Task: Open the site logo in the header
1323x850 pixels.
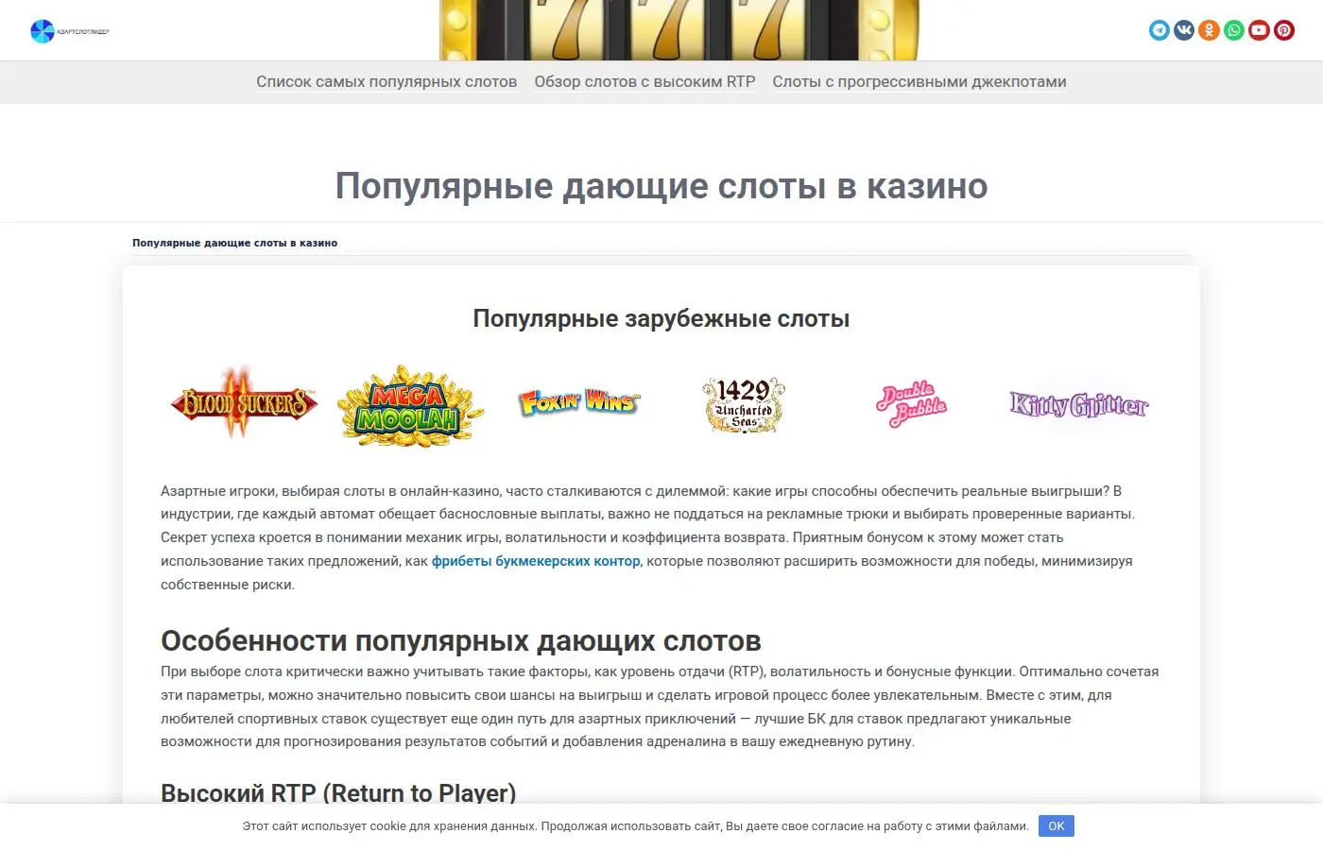Action: [x=70, y=31]
